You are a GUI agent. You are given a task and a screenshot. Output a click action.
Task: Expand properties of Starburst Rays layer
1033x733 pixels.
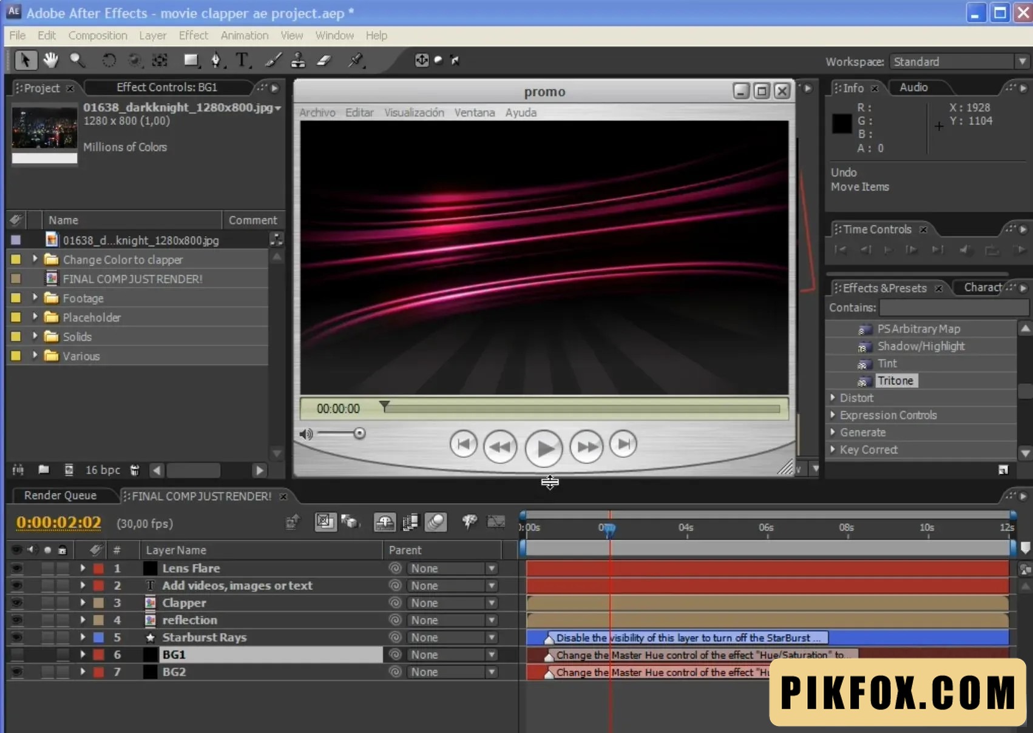click(x=83, y=637)
